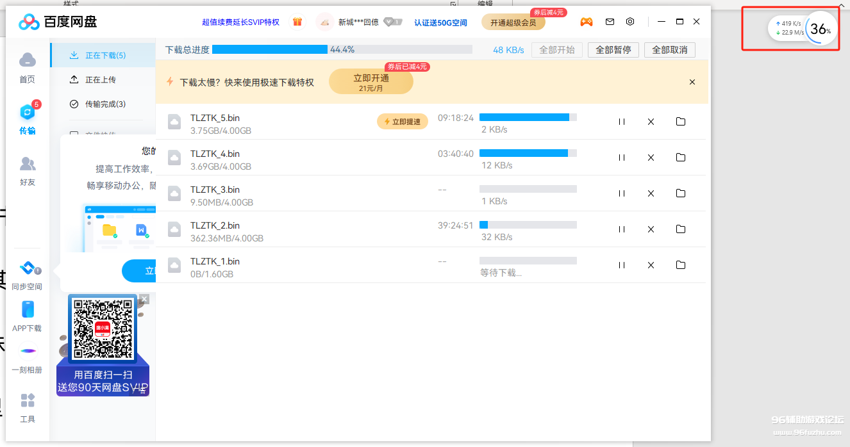The width and height of the screenshot is (850, 447).
Task: Pause the TLZTK_5.bin download
Action: [621, 122]
